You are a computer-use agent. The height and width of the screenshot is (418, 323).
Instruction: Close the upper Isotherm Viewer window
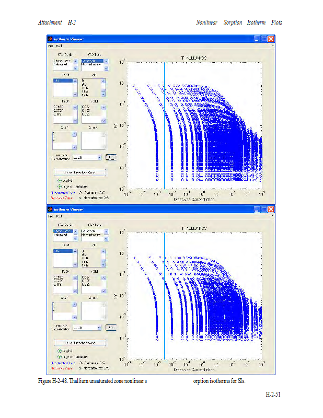click(x=271, y=39)
